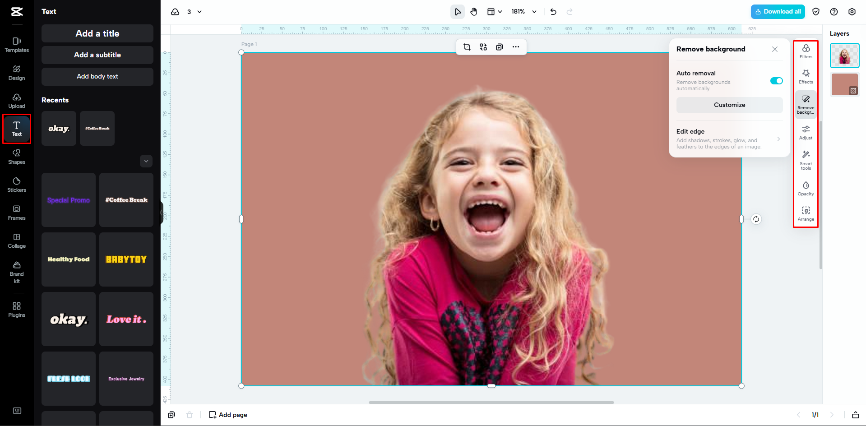Disable the Auto removal toggle

776,80
